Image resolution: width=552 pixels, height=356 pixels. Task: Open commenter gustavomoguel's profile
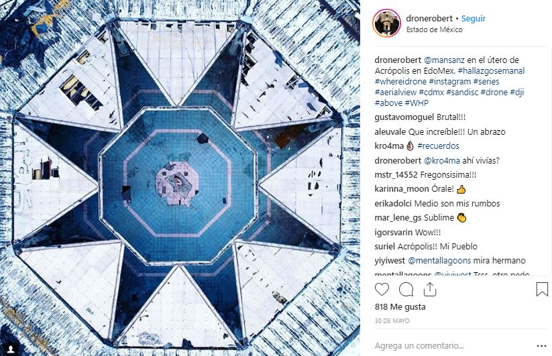(404, 117)
